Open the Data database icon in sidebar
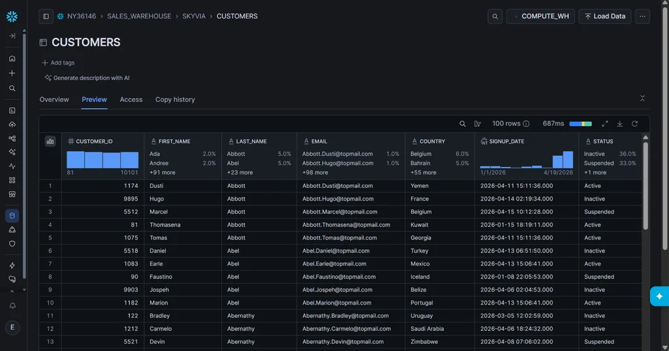This screenshot has width=669, height=351. pyautogui.click(x=12, y=215)
